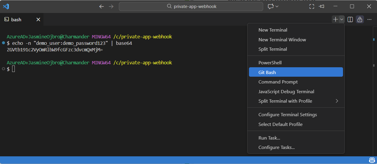
Task: Choose New Terminal from the menu
Action: pyautogui.click(x=296, y=30)
